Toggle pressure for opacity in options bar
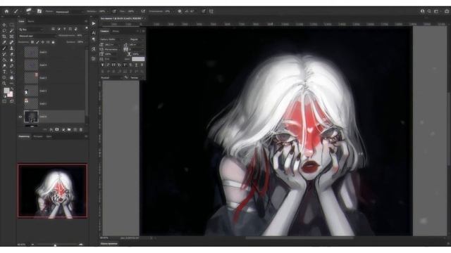 point(114,11)
